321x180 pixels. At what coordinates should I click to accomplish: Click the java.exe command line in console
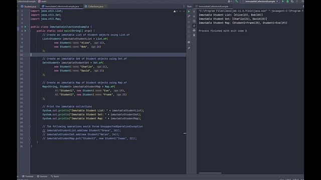pos(251,11)
